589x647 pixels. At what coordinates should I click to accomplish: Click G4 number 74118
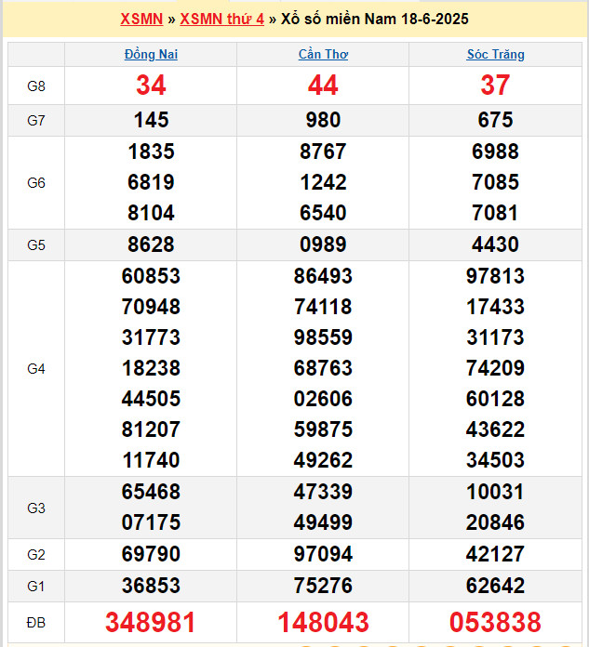(323, 307)
